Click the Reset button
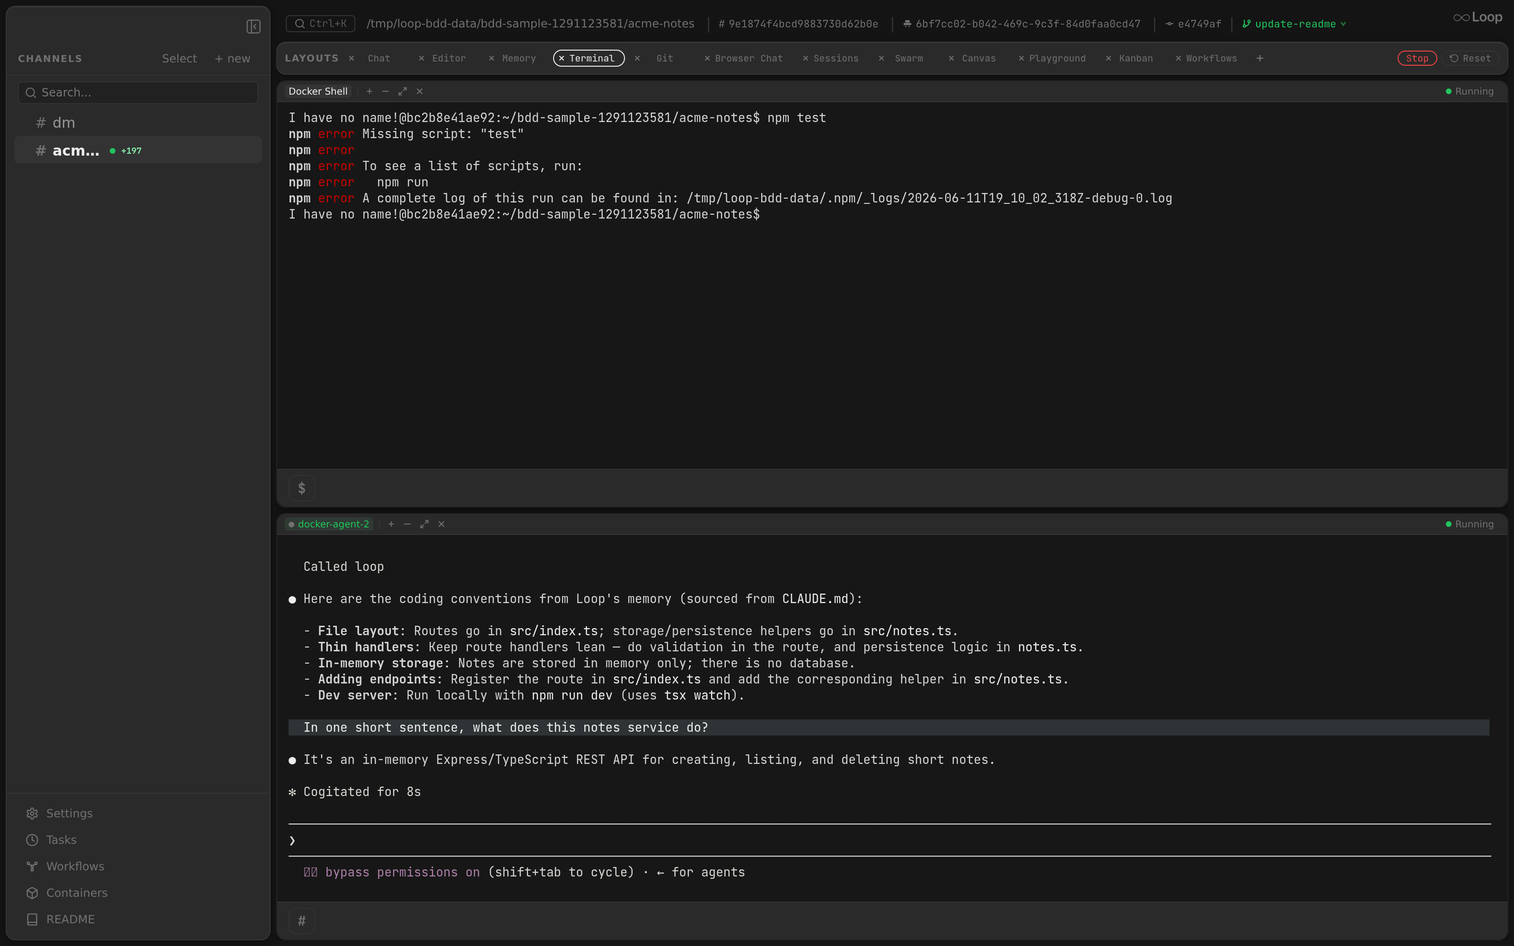This screenshot has width=1514, height=946. (1470, 58)
